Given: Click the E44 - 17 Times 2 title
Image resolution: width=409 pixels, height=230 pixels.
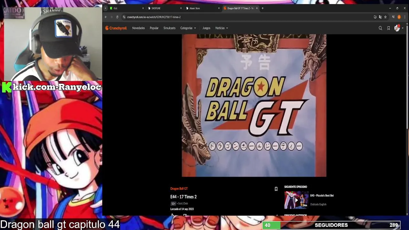Looking at the screenshot, I should pos(183,197).
